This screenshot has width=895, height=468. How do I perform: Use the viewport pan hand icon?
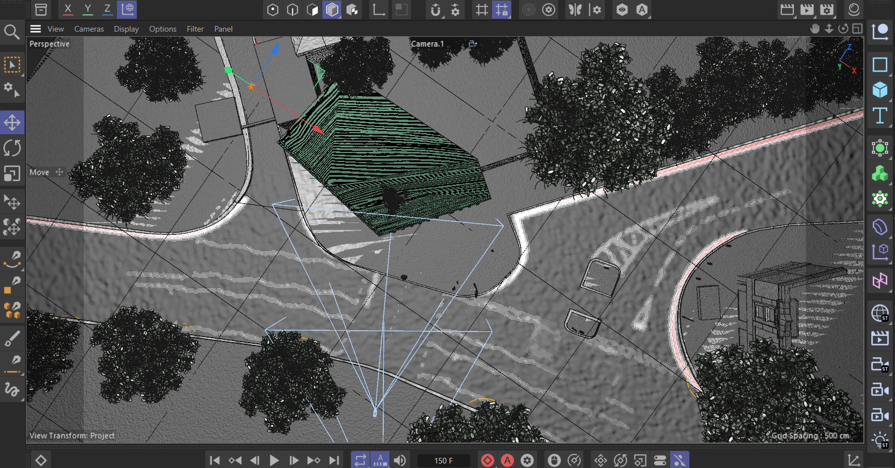pos(815,28)
